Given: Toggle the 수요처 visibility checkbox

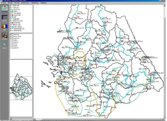Looking at the screenshot, I should click(x=11, y=15).
